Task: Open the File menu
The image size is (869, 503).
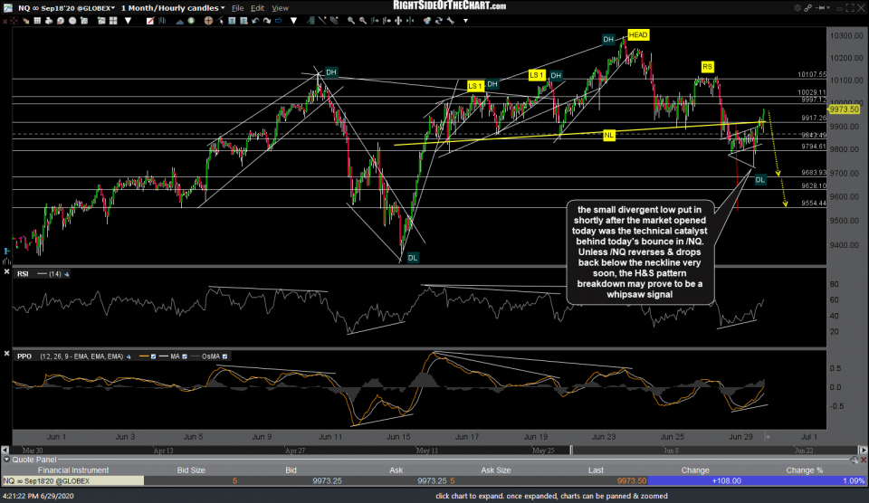Action: pyautogui.click(x=237, y=8)
